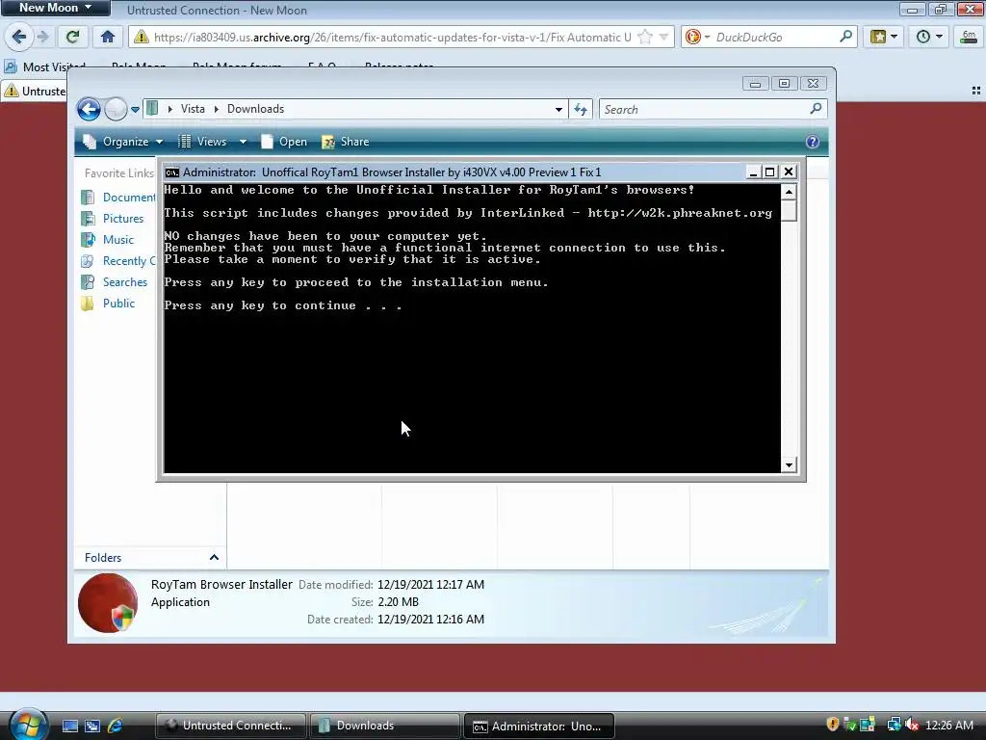Image resolution: width=986 pixels, height=740 pixels.
Task: Go back in the Downloads Explorer window
Action: tap(89, 110)
